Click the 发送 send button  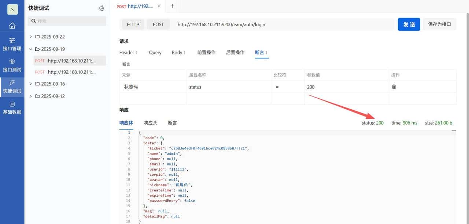tap(409, 24)
